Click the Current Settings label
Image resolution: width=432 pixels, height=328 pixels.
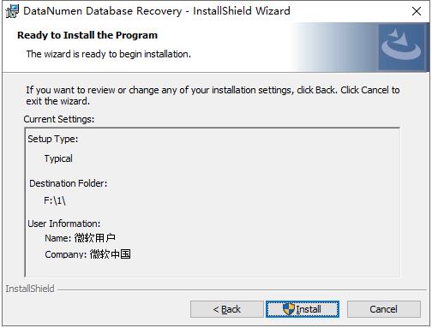pos(59,119)
